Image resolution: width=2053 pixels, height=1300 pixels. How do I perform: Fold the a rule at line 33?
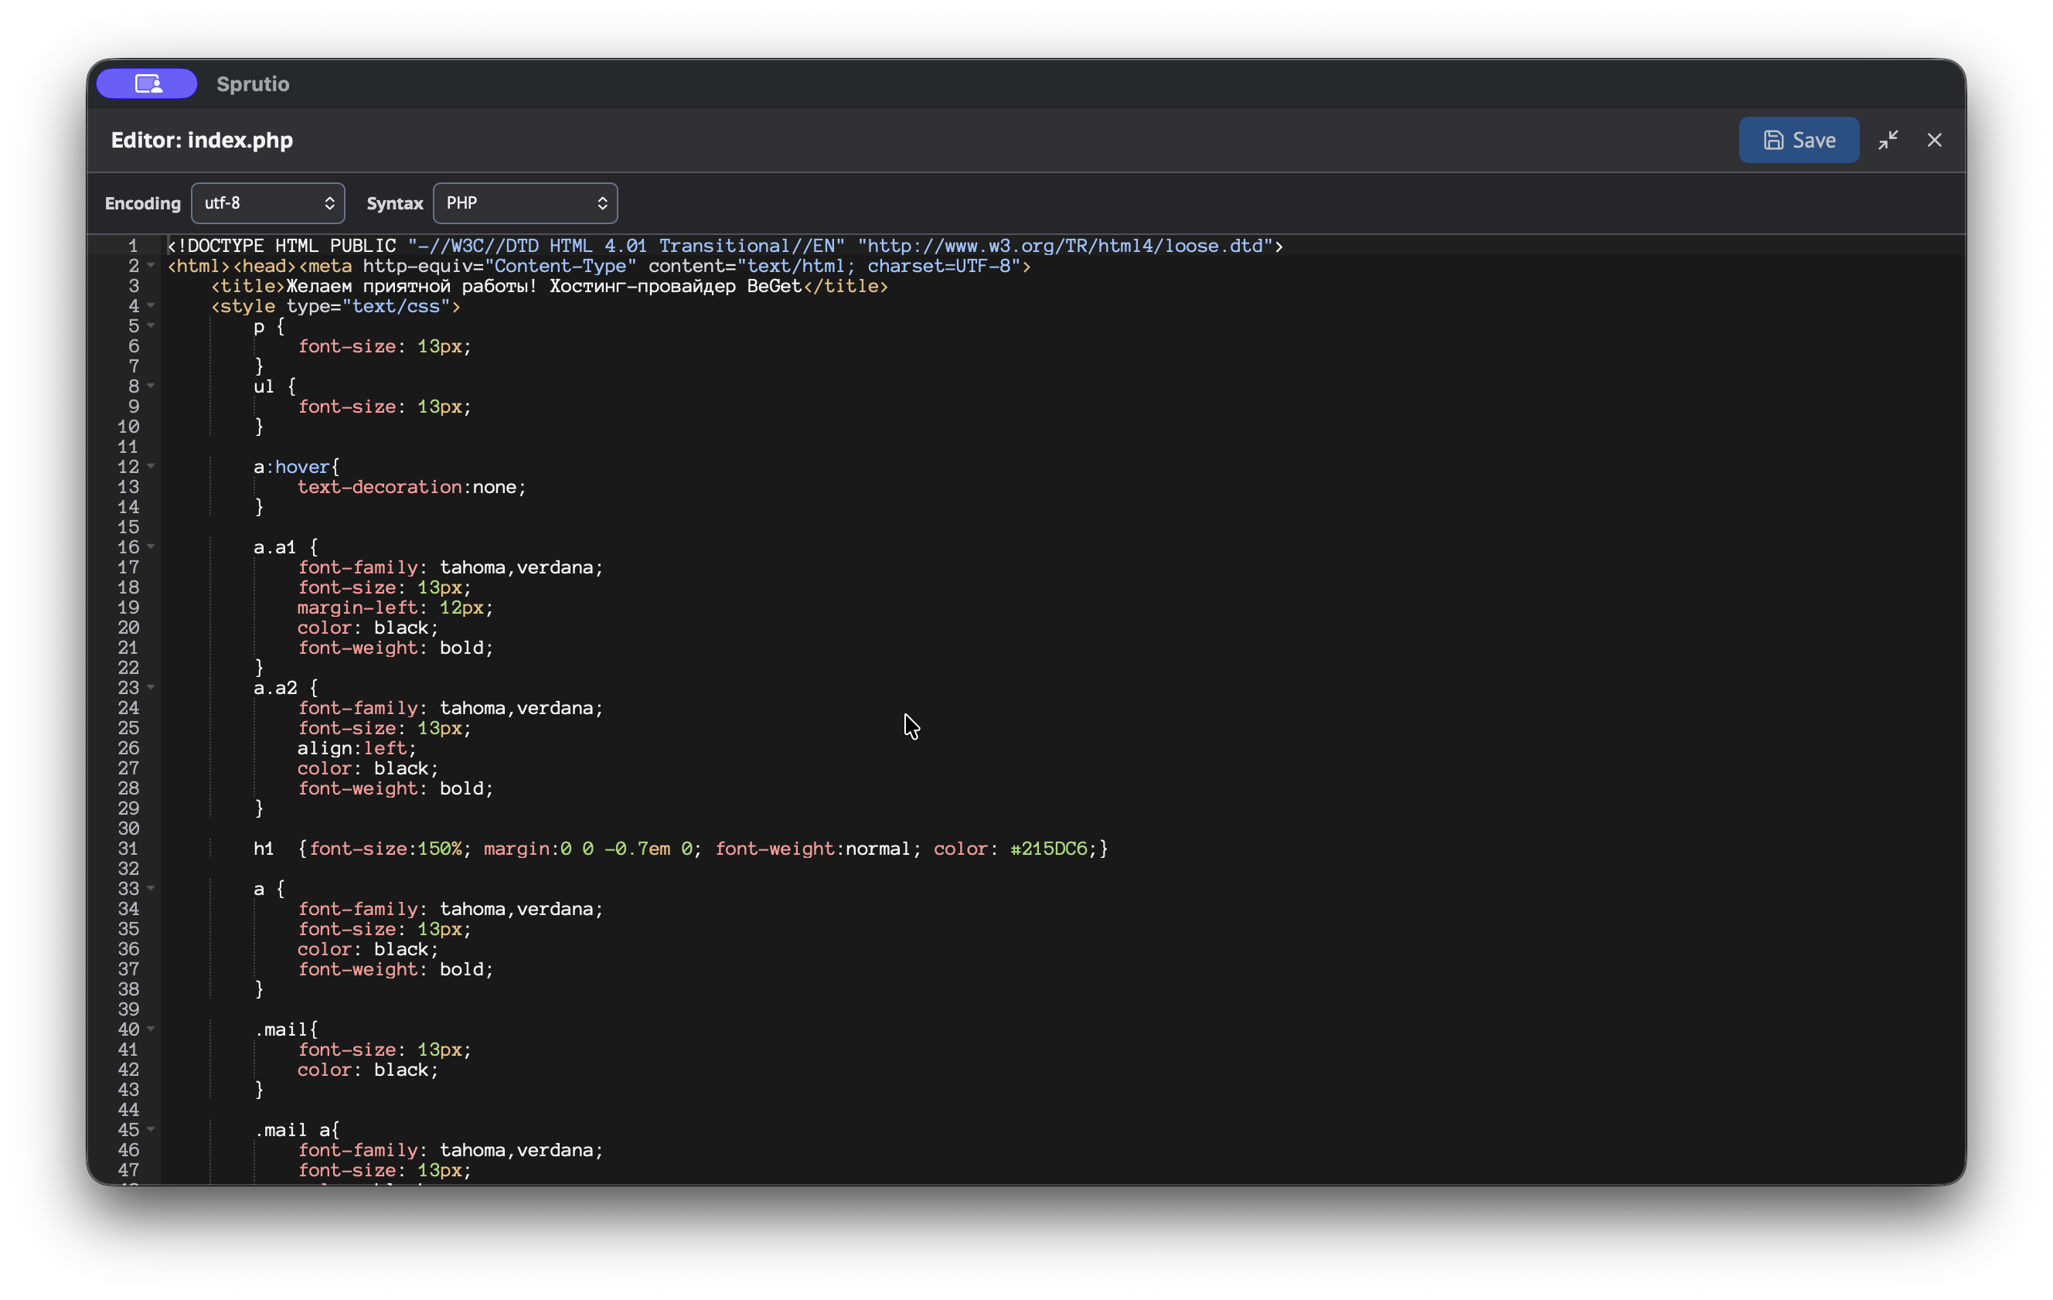pos(151,888)
